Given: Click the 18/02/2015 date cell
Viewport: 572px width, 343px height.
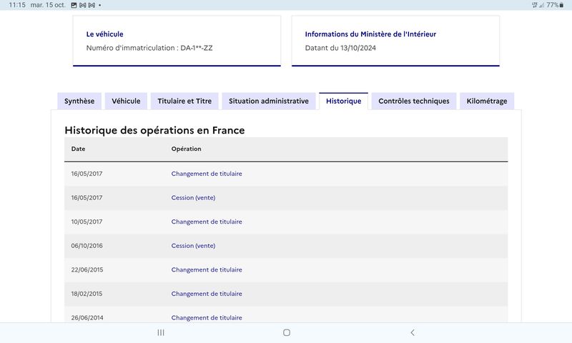Looking at the screenshot, I should click(87, 294).
